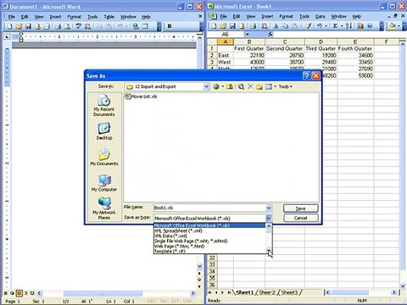Open Word Format menu
The width and height of the screenshot is (407, 305).
74,17
